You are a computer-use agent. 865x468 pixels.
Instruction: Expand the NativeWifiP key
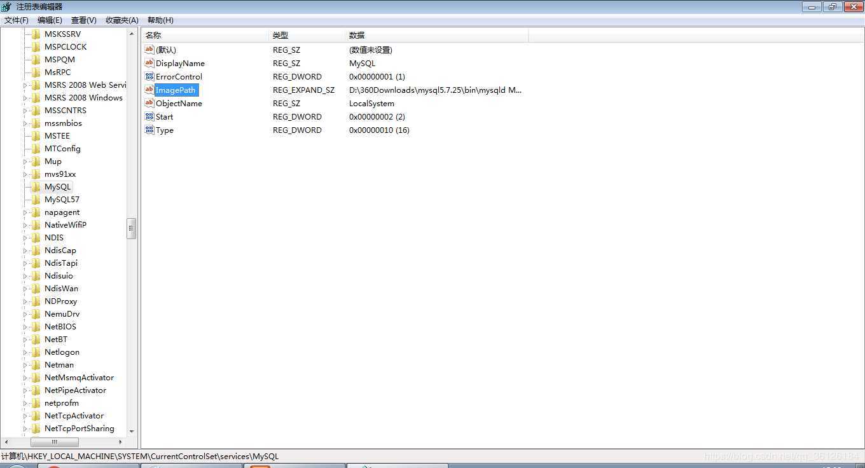(25, 225)
